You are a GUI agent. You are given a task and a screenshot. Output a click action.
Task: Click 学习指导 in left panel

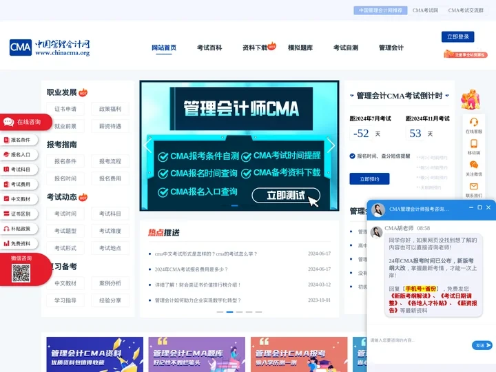coord(65,300)
